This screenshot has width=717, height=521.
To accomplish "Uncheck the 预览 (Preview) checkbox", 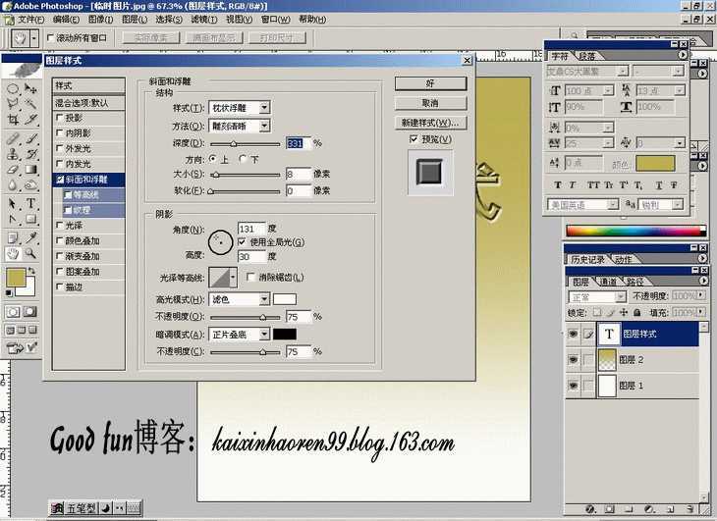I will (x=414, y=139).
